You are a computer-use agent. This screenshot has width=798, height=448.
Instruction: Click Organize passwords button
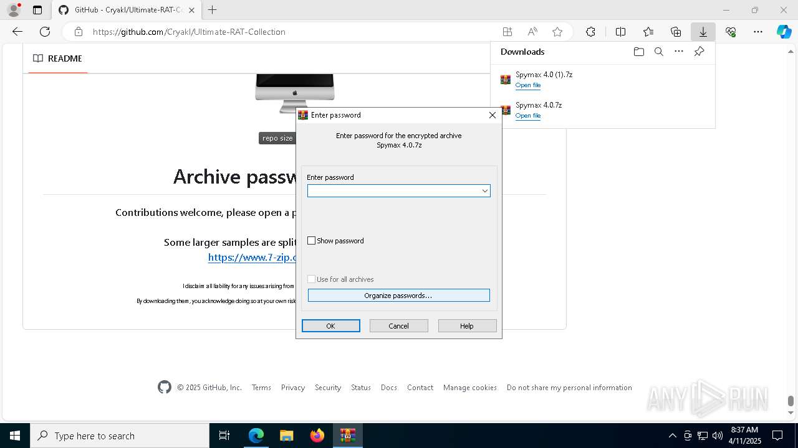tap(399, 296)
